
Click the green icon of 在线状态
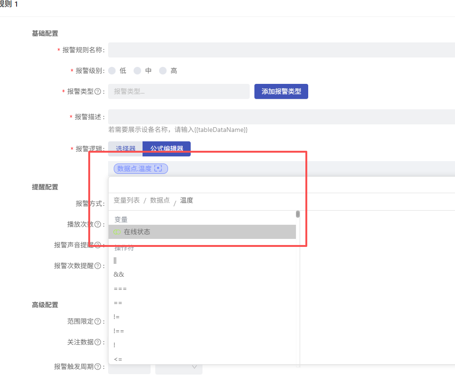click(117, 232)
